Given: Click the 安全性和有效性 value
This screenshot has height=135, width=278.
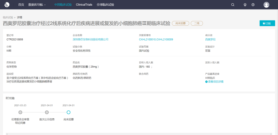Looking at the screenshot, I should [82, 51].
